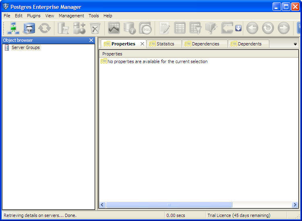Click the round reload navigation icon
The image size is (302, 221).
(268, 28)
